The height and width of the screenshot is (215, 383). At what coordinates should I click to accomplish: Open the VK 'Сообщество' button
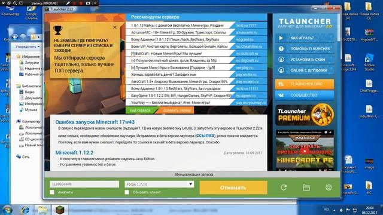305,96
